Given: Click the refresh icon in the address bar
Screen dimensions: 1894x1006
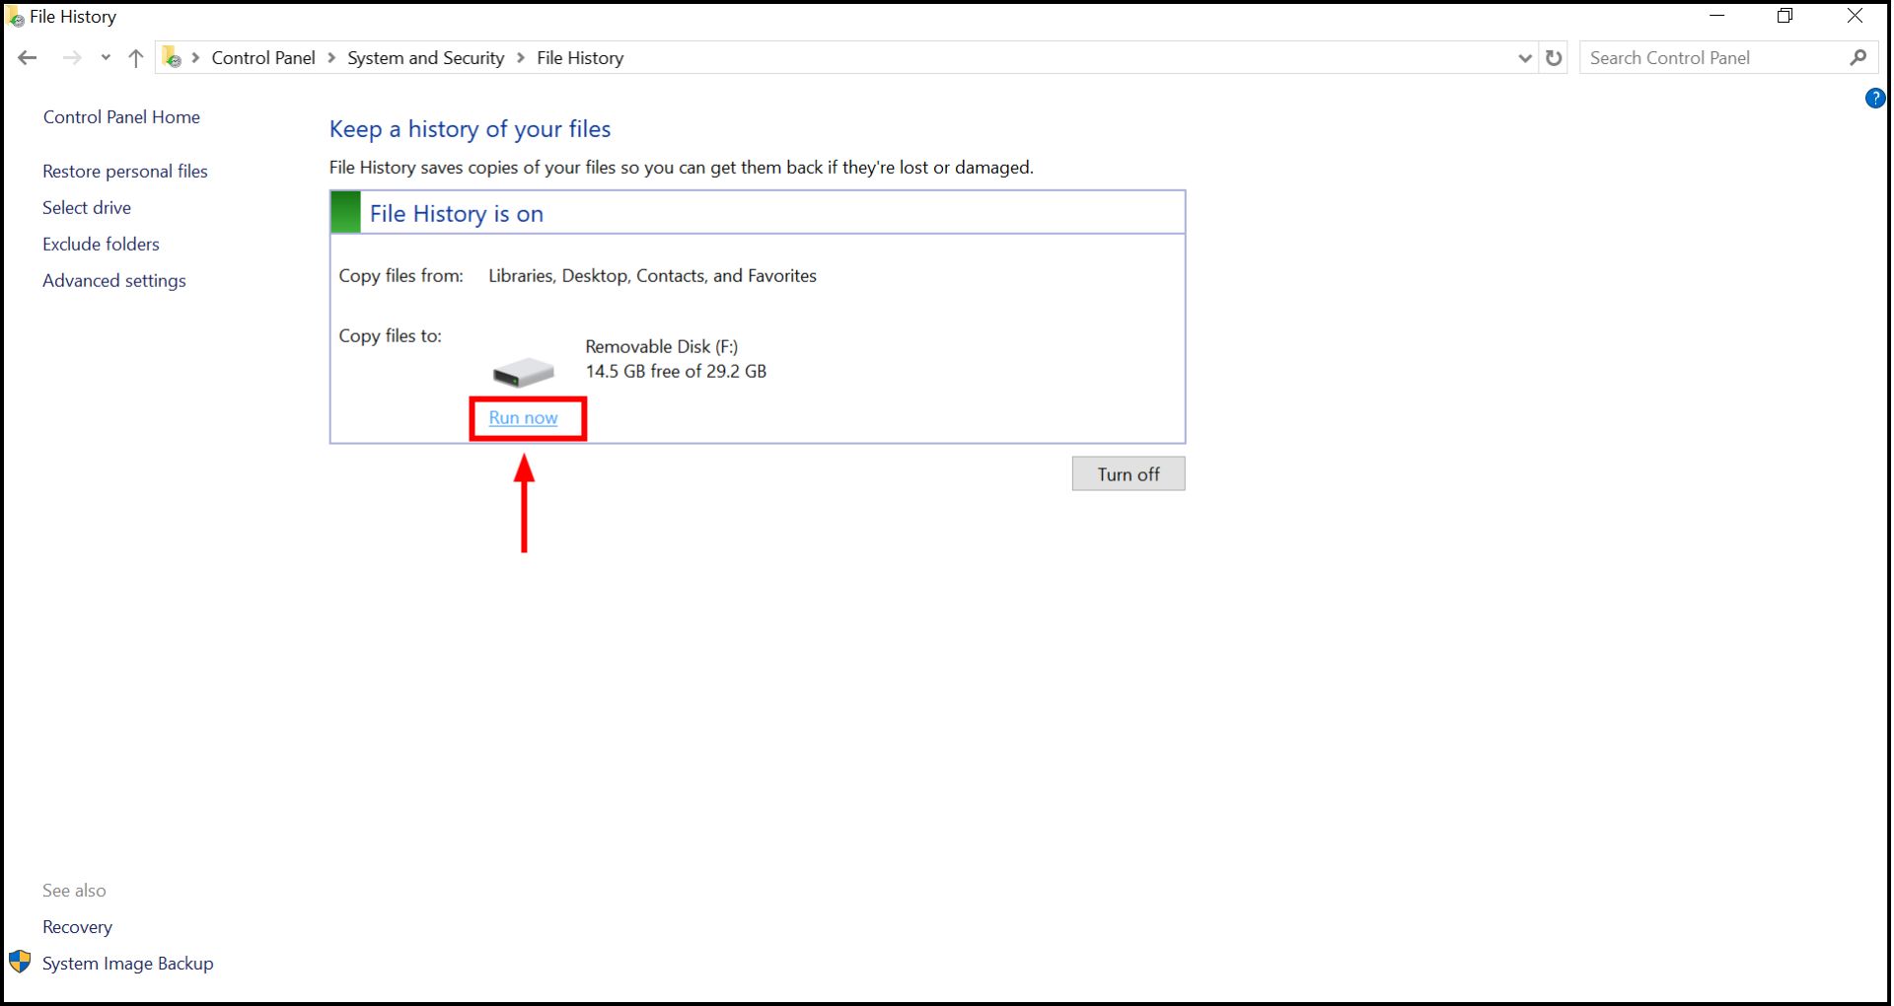Looking at the screenshot, I should 1554,57.
